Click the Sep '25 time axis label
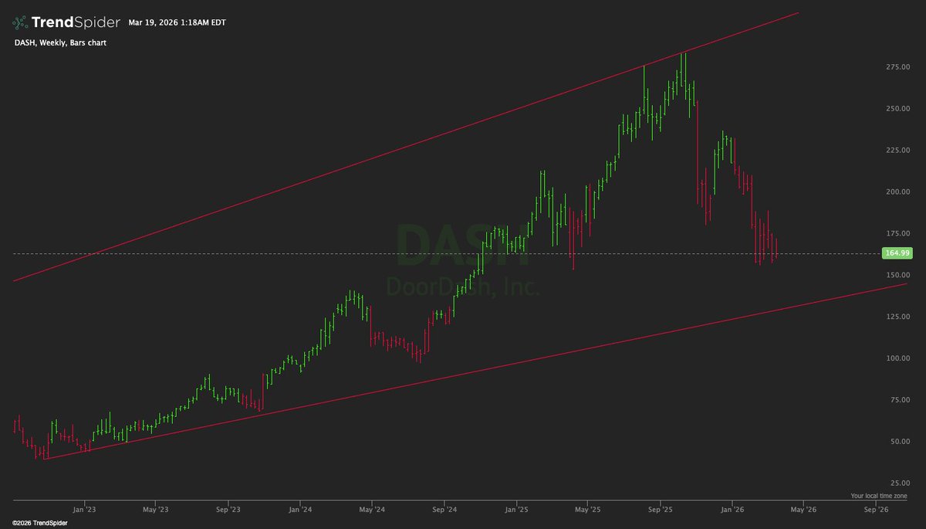 661,510
